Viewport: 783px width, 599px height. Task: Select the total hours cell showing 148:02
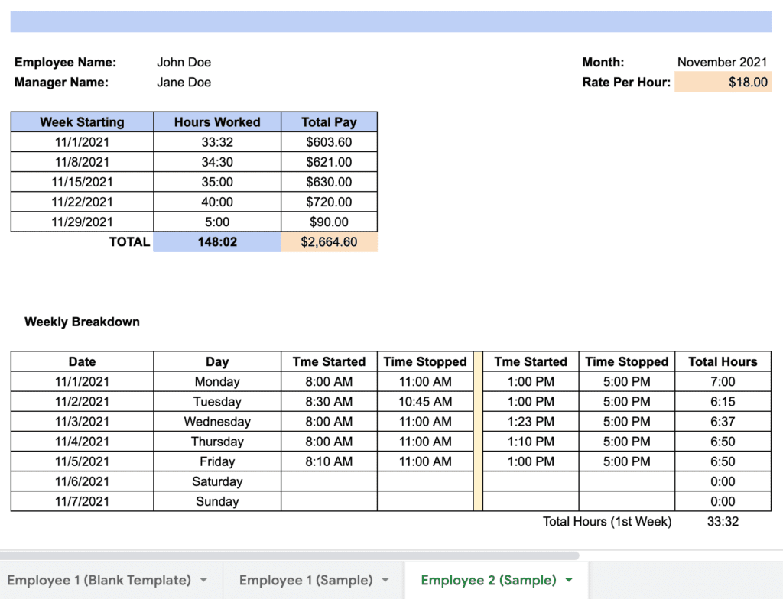click(216, 241)
